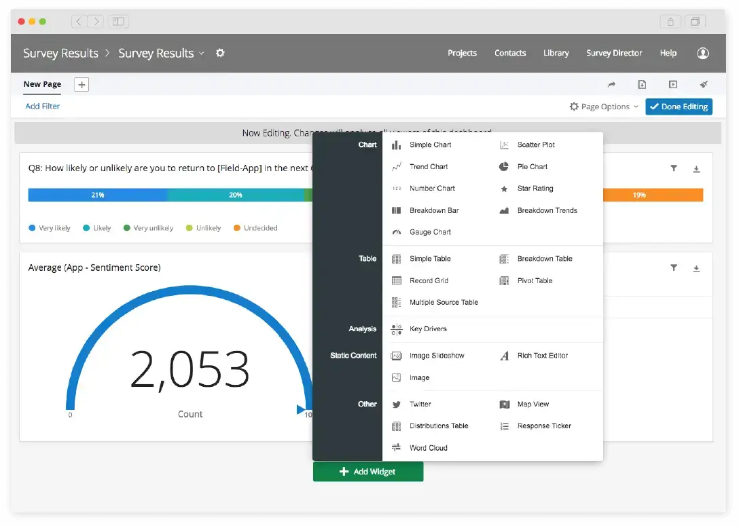Toggle the Likely legend item
739x526 pixels.
(96, 229)
